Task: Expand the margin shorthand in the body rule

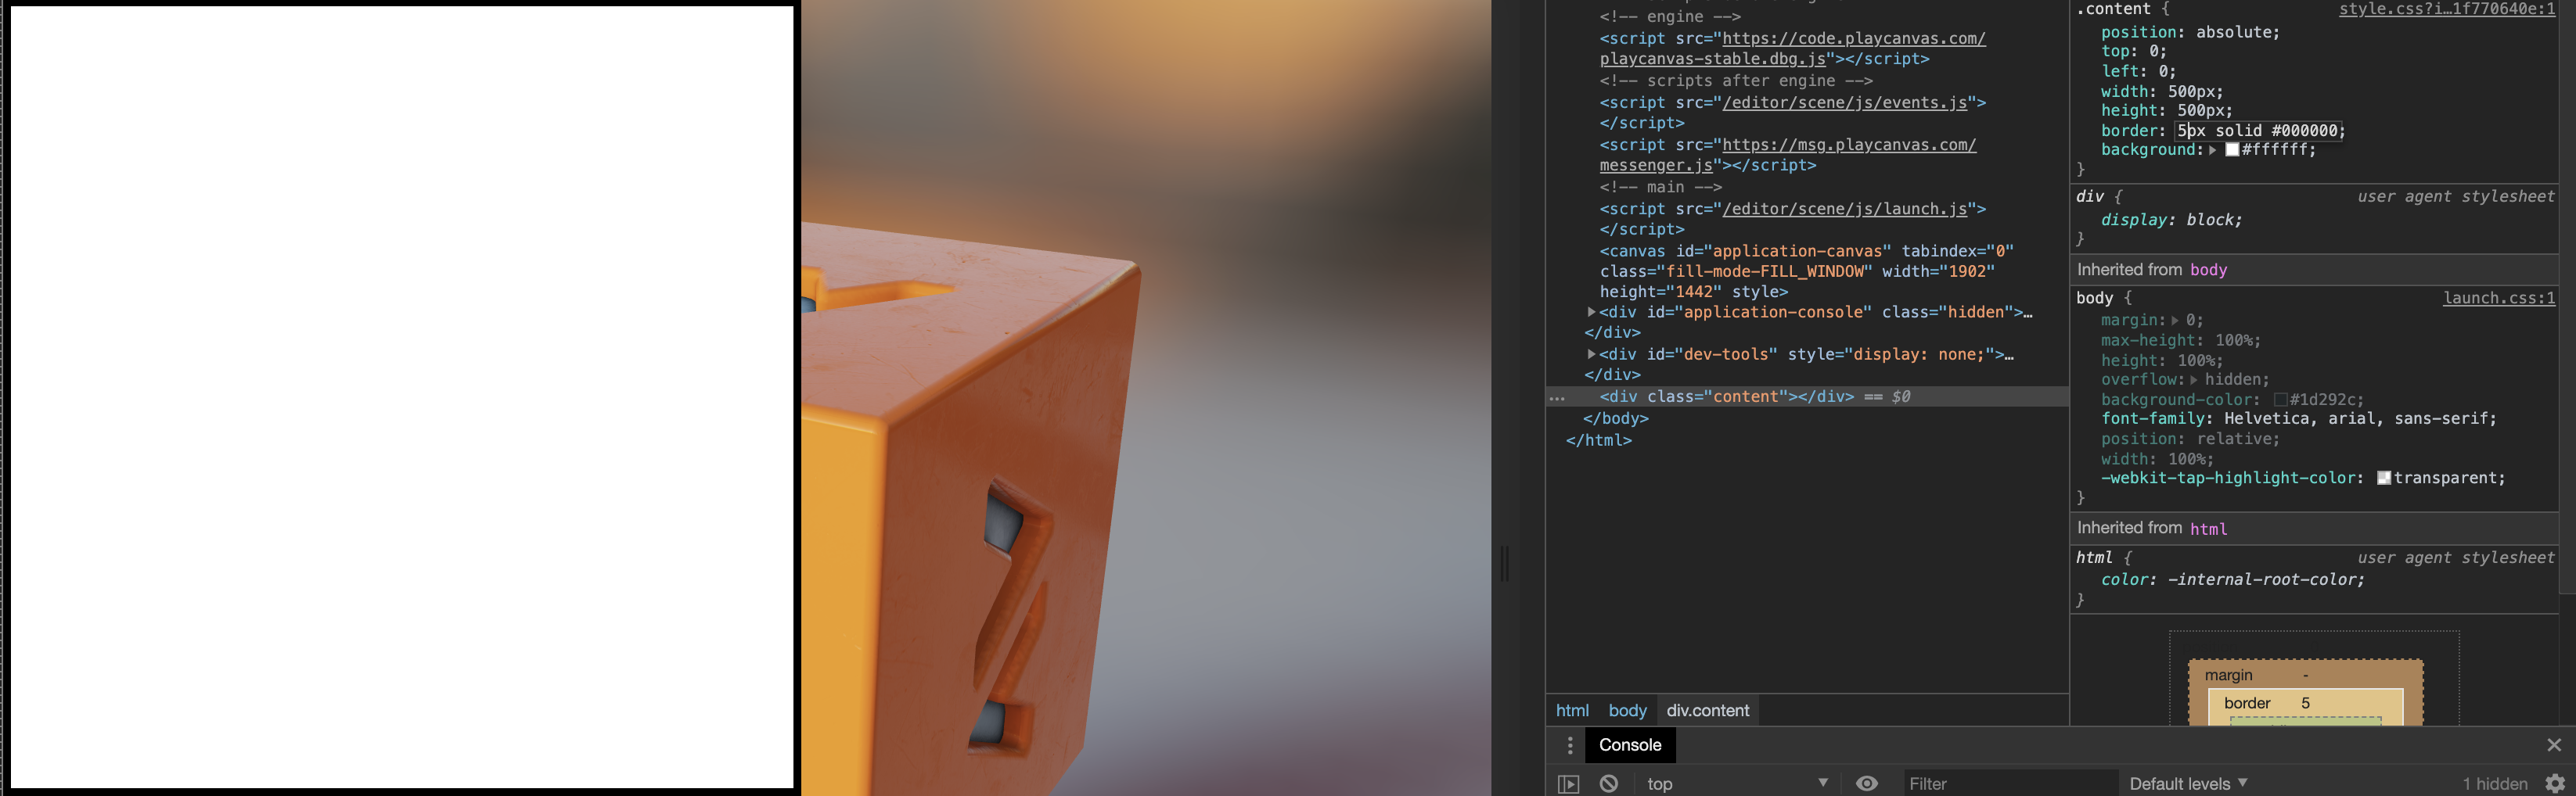Action: point(2174,321)
